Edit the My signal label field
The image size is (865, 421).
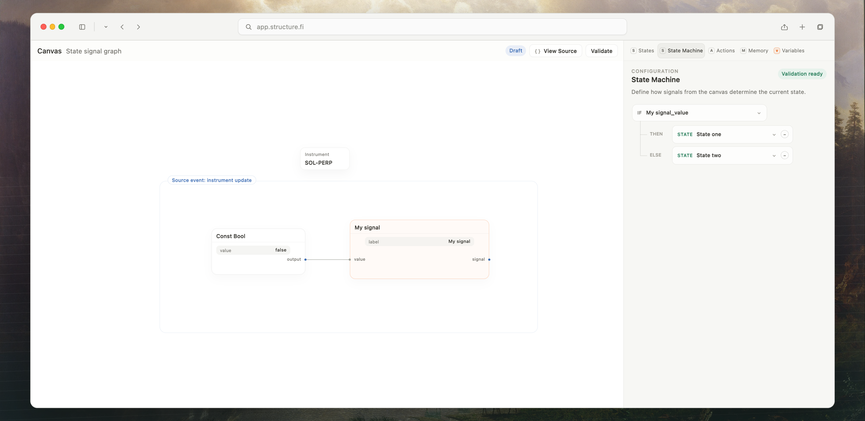(x=419, y=241)
